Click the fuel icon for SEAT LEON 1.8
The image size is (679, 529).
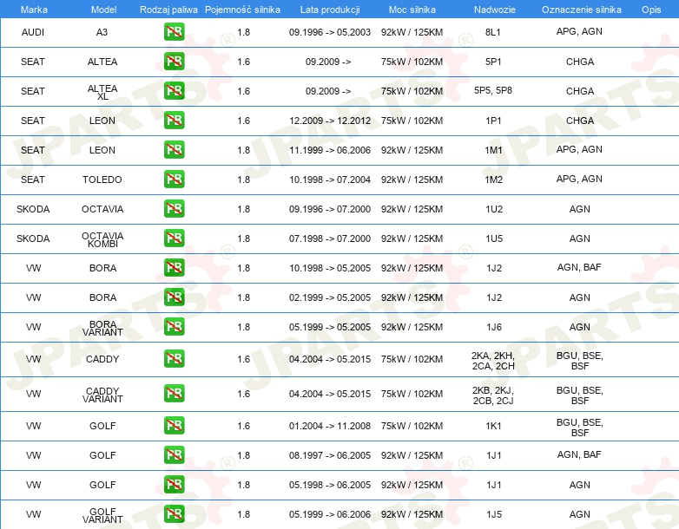pyautogui.click(x=174, y=150)
